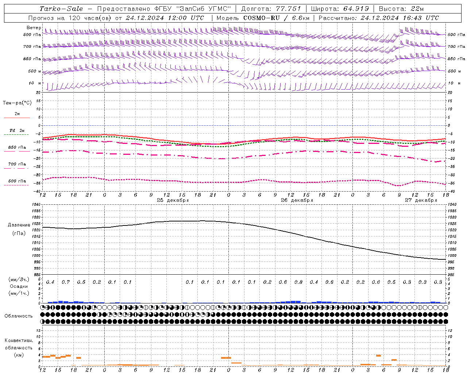The height and width of the screenshot is (373, 467).
Task: Click the Конвективн. label
Action: 19,341
